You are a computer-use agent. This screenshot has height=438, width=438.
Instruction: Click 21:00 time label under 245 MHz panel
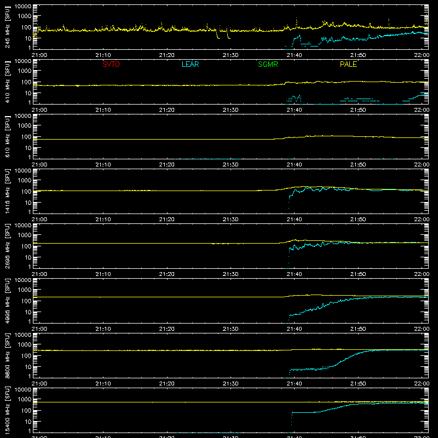click(x=39, y=55)
